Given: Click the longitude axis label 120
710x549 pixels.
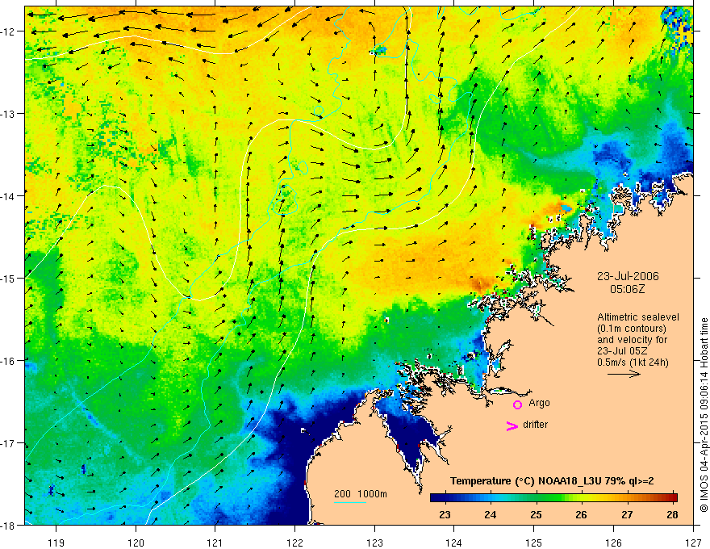Looking at the screenshot, I should click(136, 543).
